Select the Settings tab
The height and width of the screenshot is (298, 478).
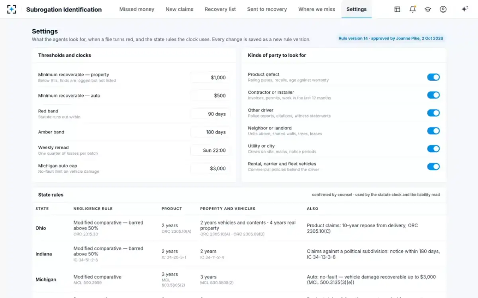(x=357, y=9)
